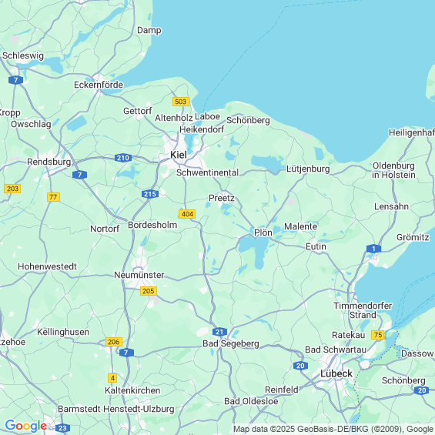Select the Lübeck city label
This screenshot has width=435, height=435.
point(336,373)
